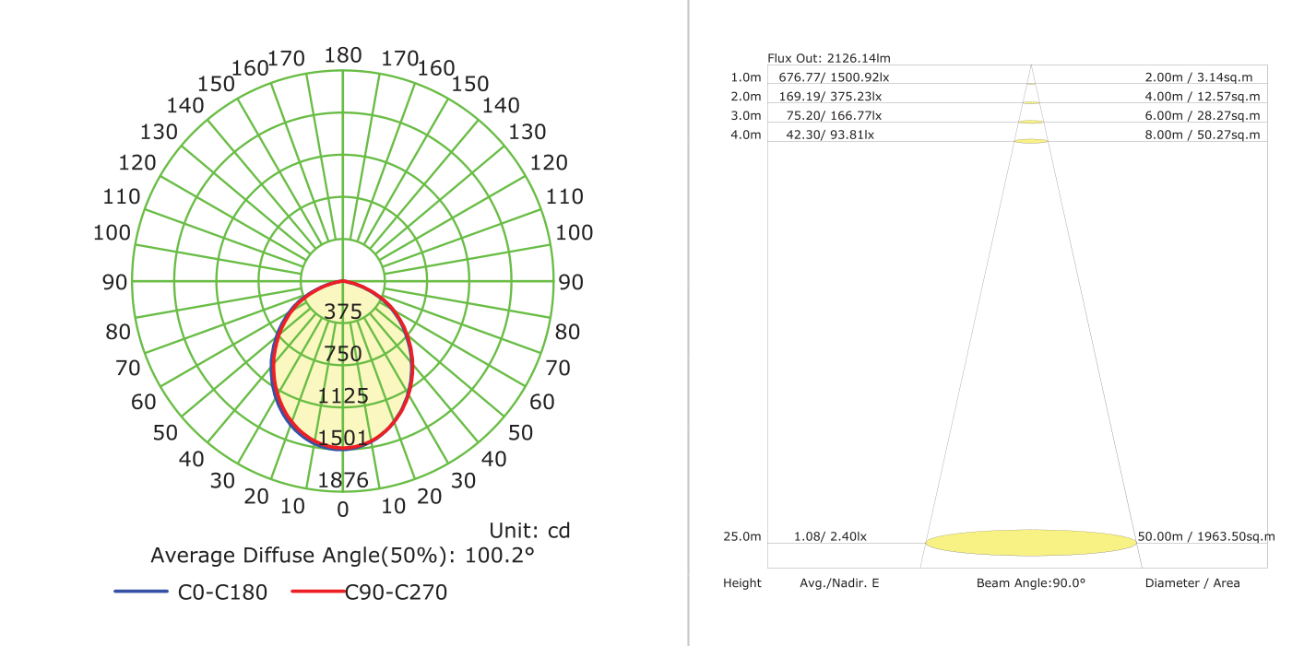This screenshot has width=1304, height=646.
Task: Select the 1876 candela ring value
Action: point(343,480)
